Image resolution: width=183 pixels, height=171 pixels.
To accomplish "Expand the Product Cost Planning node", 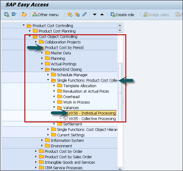I will [30, 31].
